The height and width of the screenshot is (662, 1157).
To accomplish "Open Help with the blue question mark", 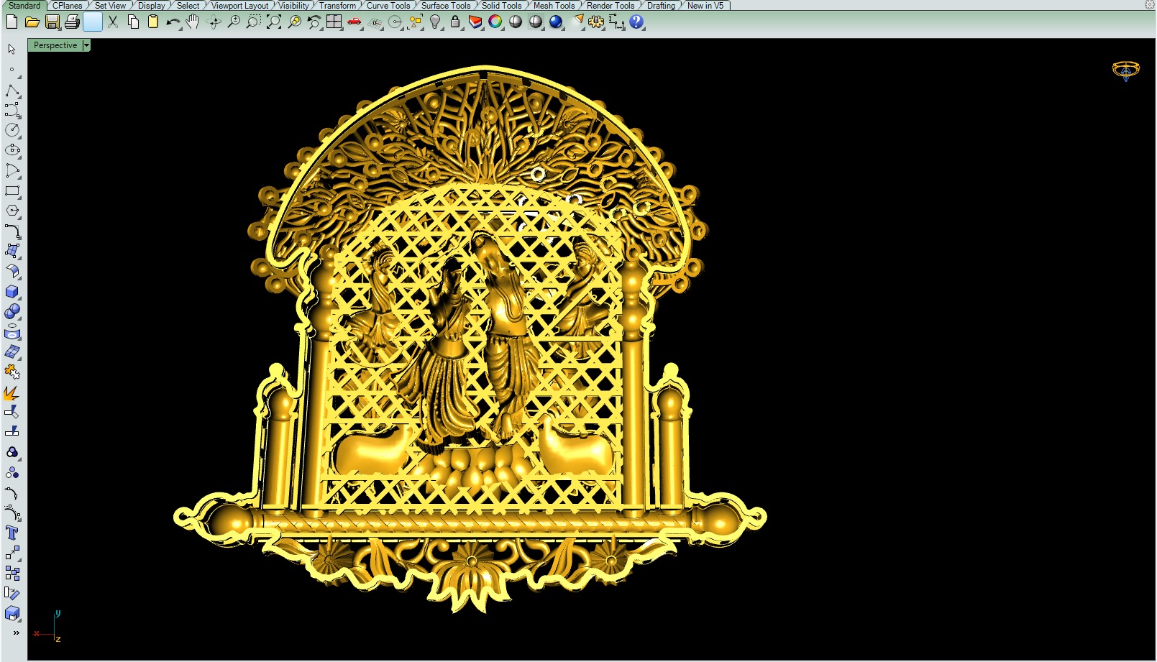I will (x=636, y=22).
